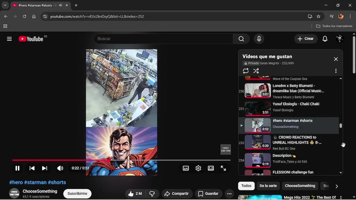Open the Mega Hits 2022 recommended video
The width and height of the screenshot is (356, 200).
[310, 197]
